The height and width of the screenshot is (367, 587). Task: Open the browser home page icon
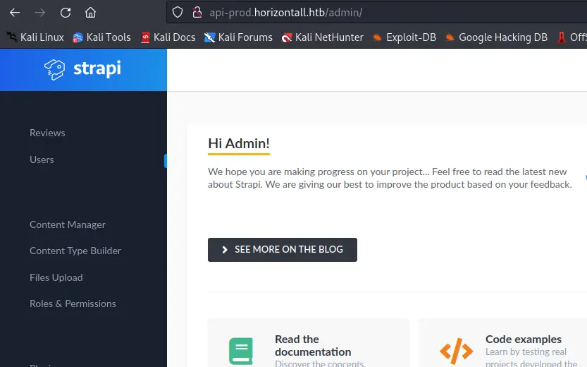[90, 13]
